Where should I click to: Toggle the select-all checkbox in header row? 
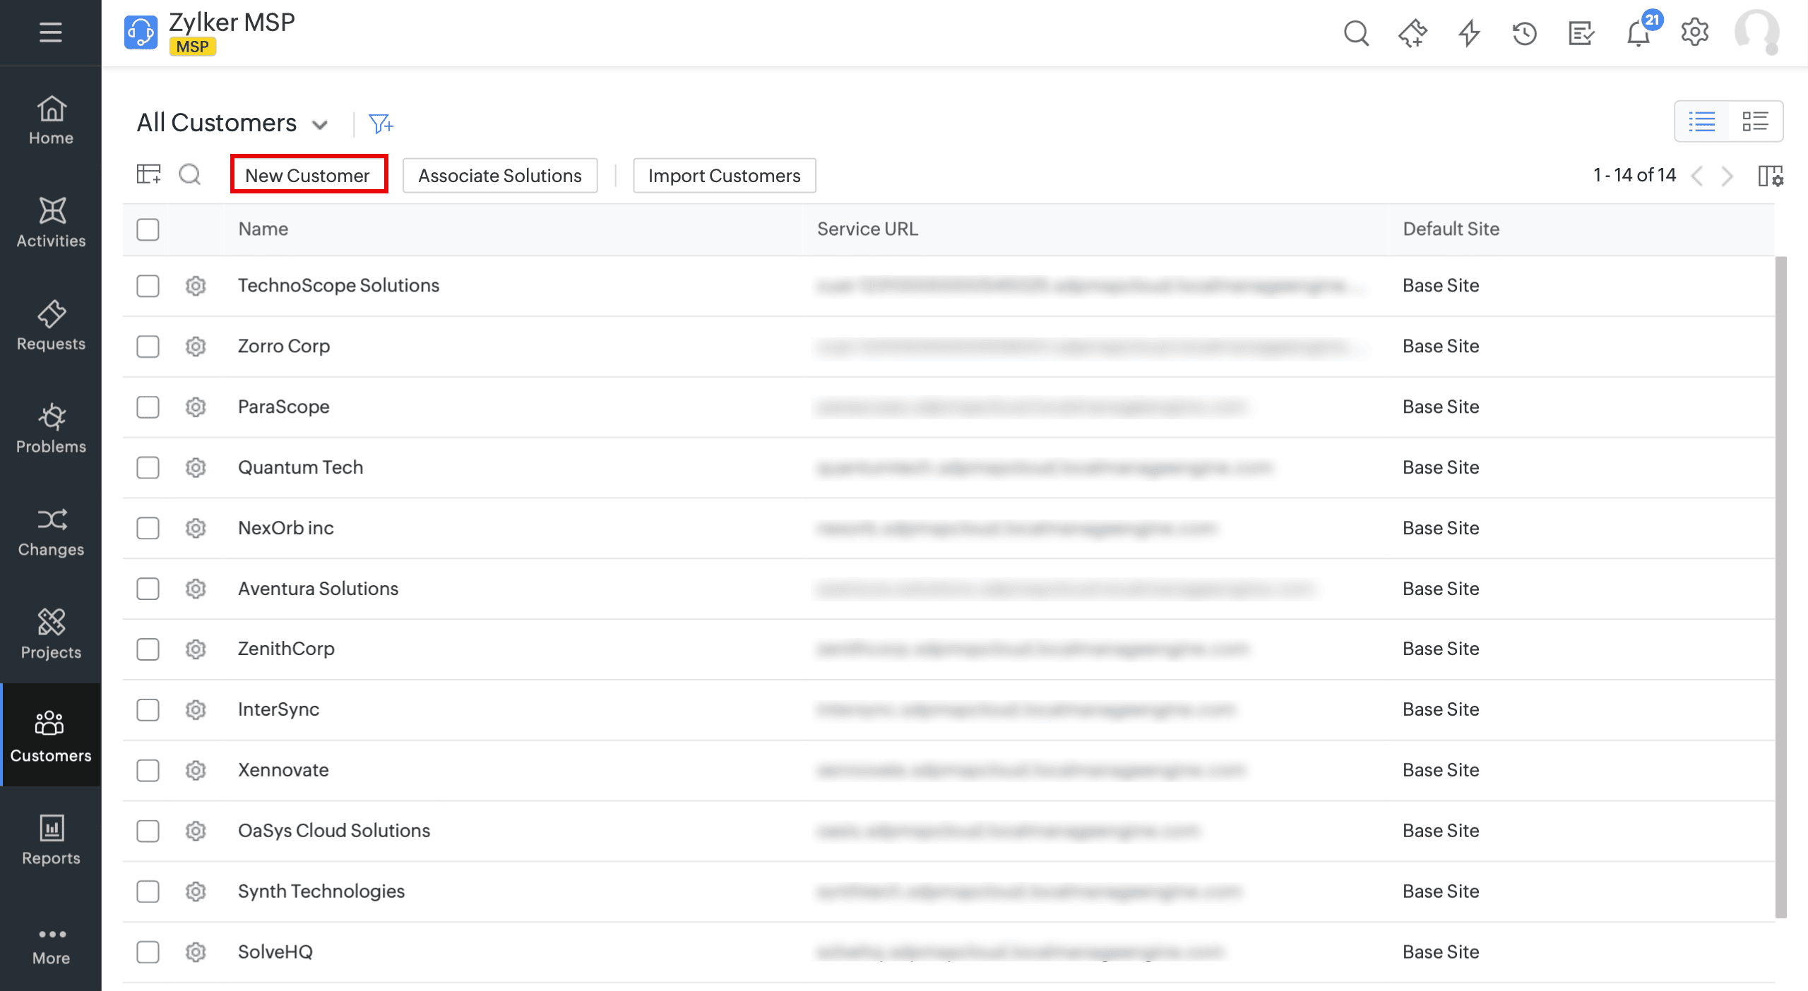coord(148,229)
